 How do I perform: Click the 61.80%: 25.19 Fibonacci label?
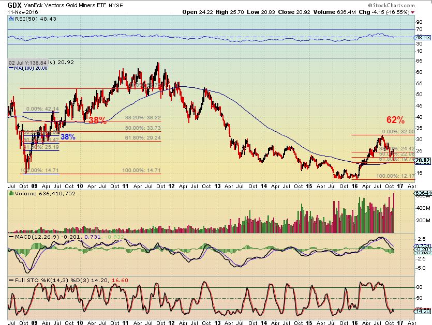(x=41, y=147)
